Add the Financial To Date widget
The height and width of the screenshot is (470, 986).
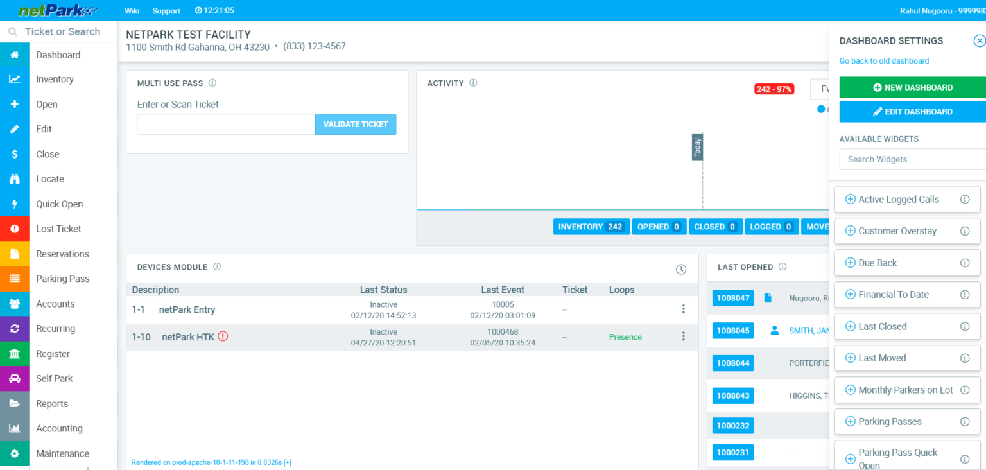coord(850,295)
